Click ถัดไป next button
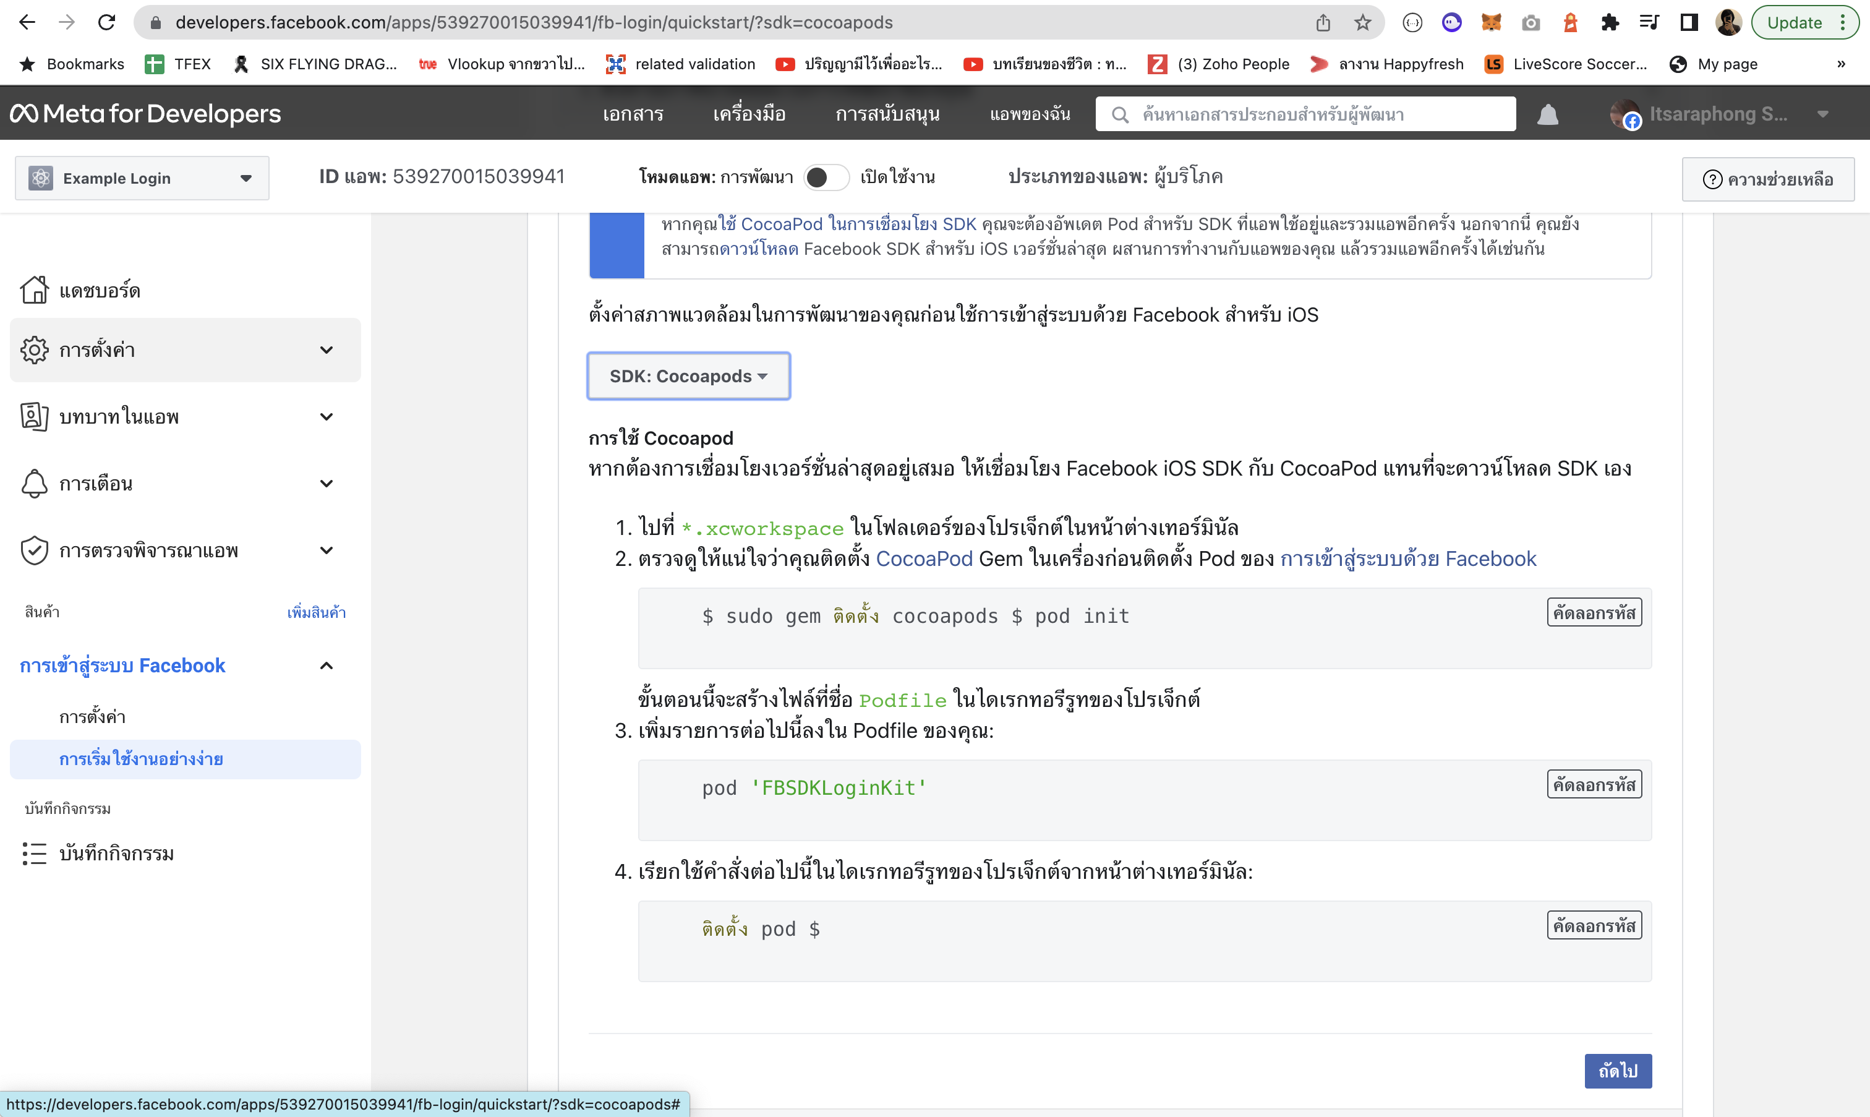 [1618, 1071]
